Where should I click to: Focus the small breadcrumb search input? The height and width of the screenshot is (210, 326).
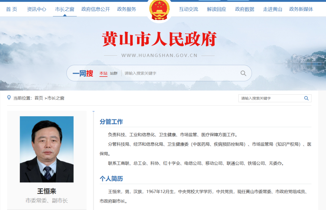pyautogui.click(x=271, y=98)
